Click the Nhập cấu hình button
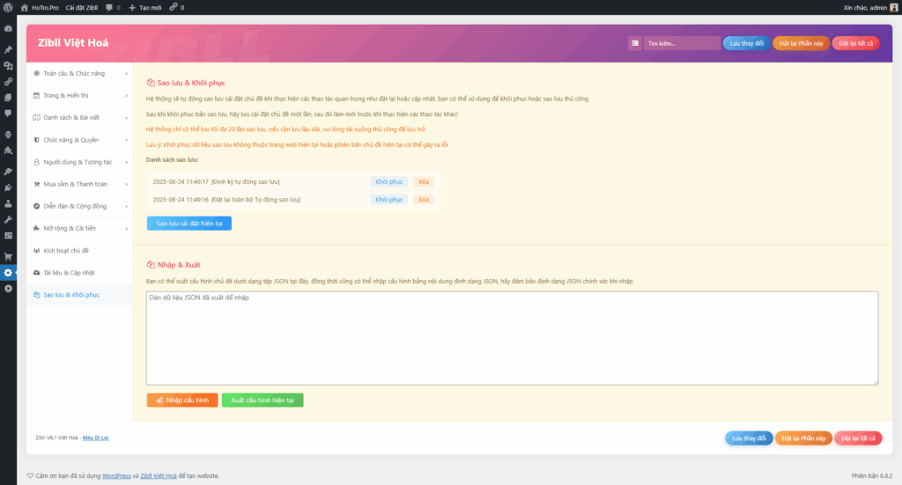902x485 pixels. tap(182, 400)
